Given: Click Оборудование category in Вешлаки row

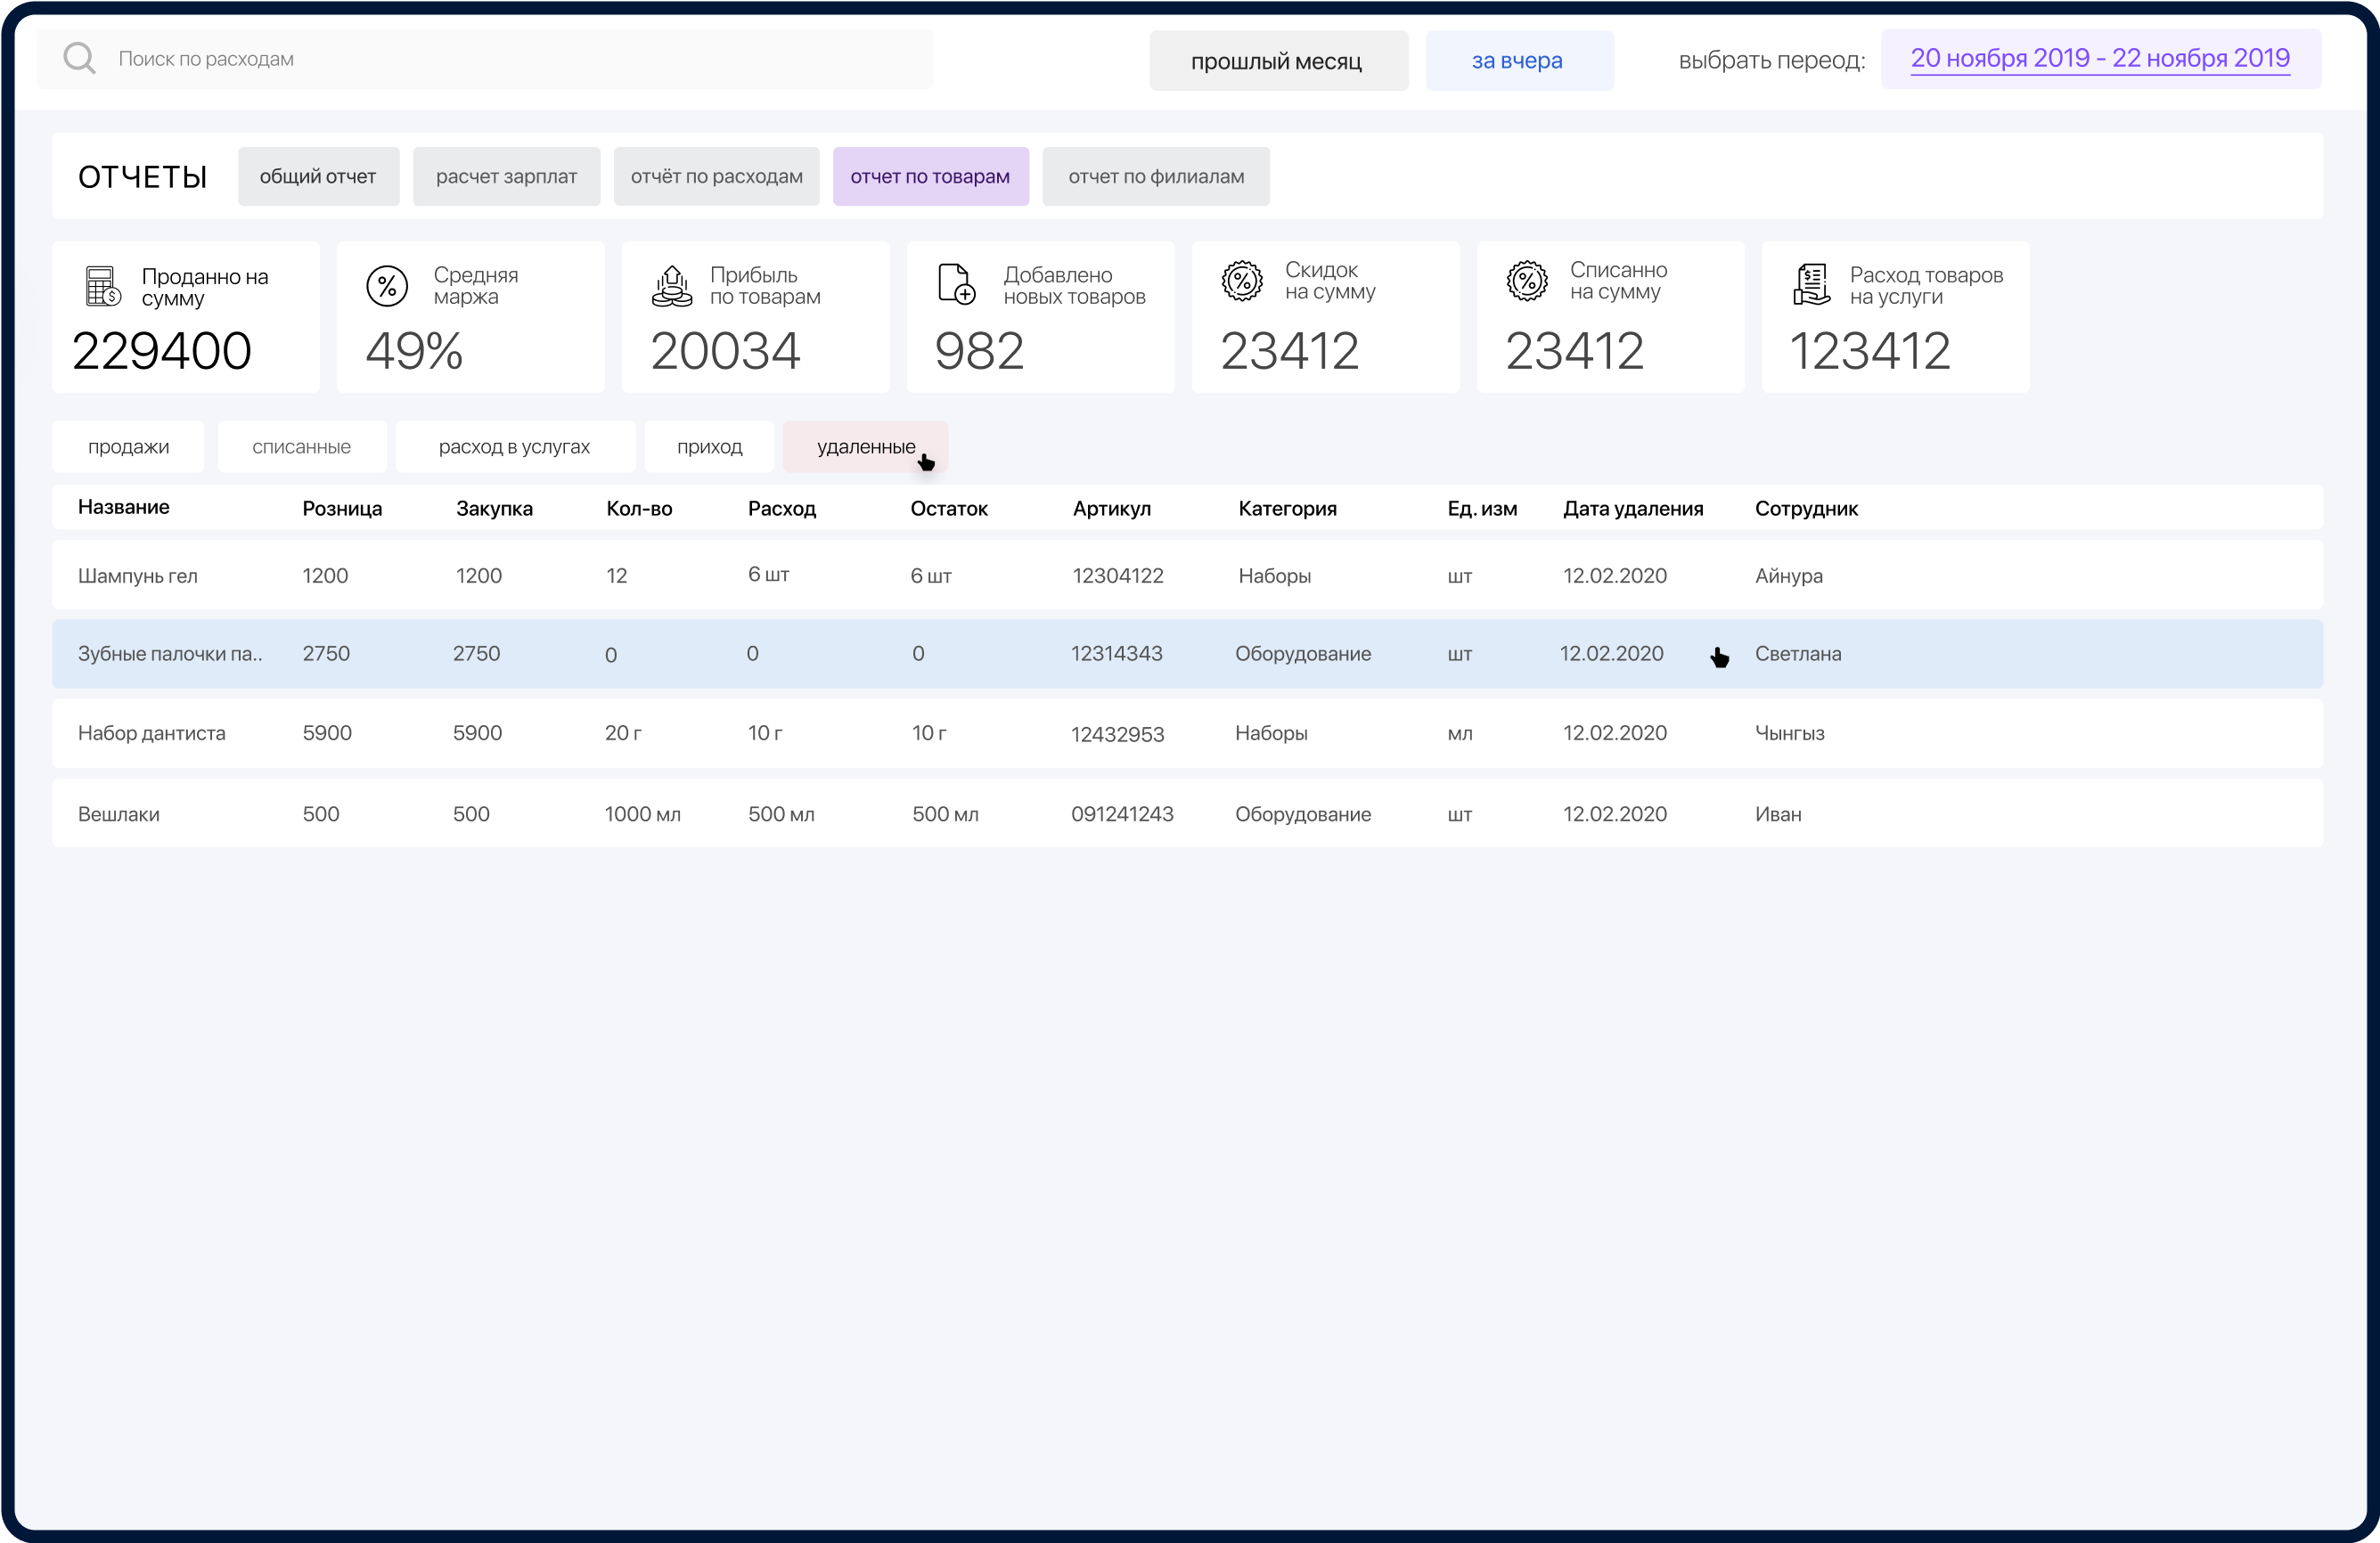Looking at the screenshot, I should point(1303,814).
